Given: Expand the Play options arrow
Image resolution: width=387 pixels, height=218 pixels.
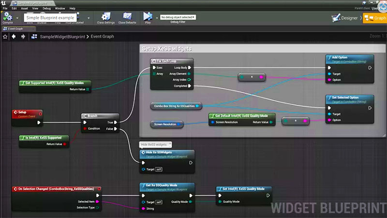Looking at the screenshot, I should 157,18.
